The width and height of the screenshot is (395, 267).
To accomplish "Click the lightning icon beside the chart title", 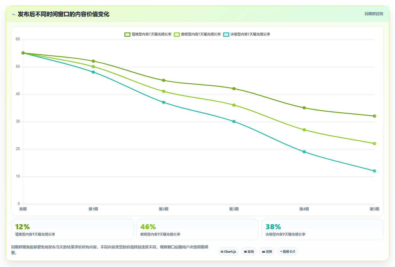I will pos(13,14).
